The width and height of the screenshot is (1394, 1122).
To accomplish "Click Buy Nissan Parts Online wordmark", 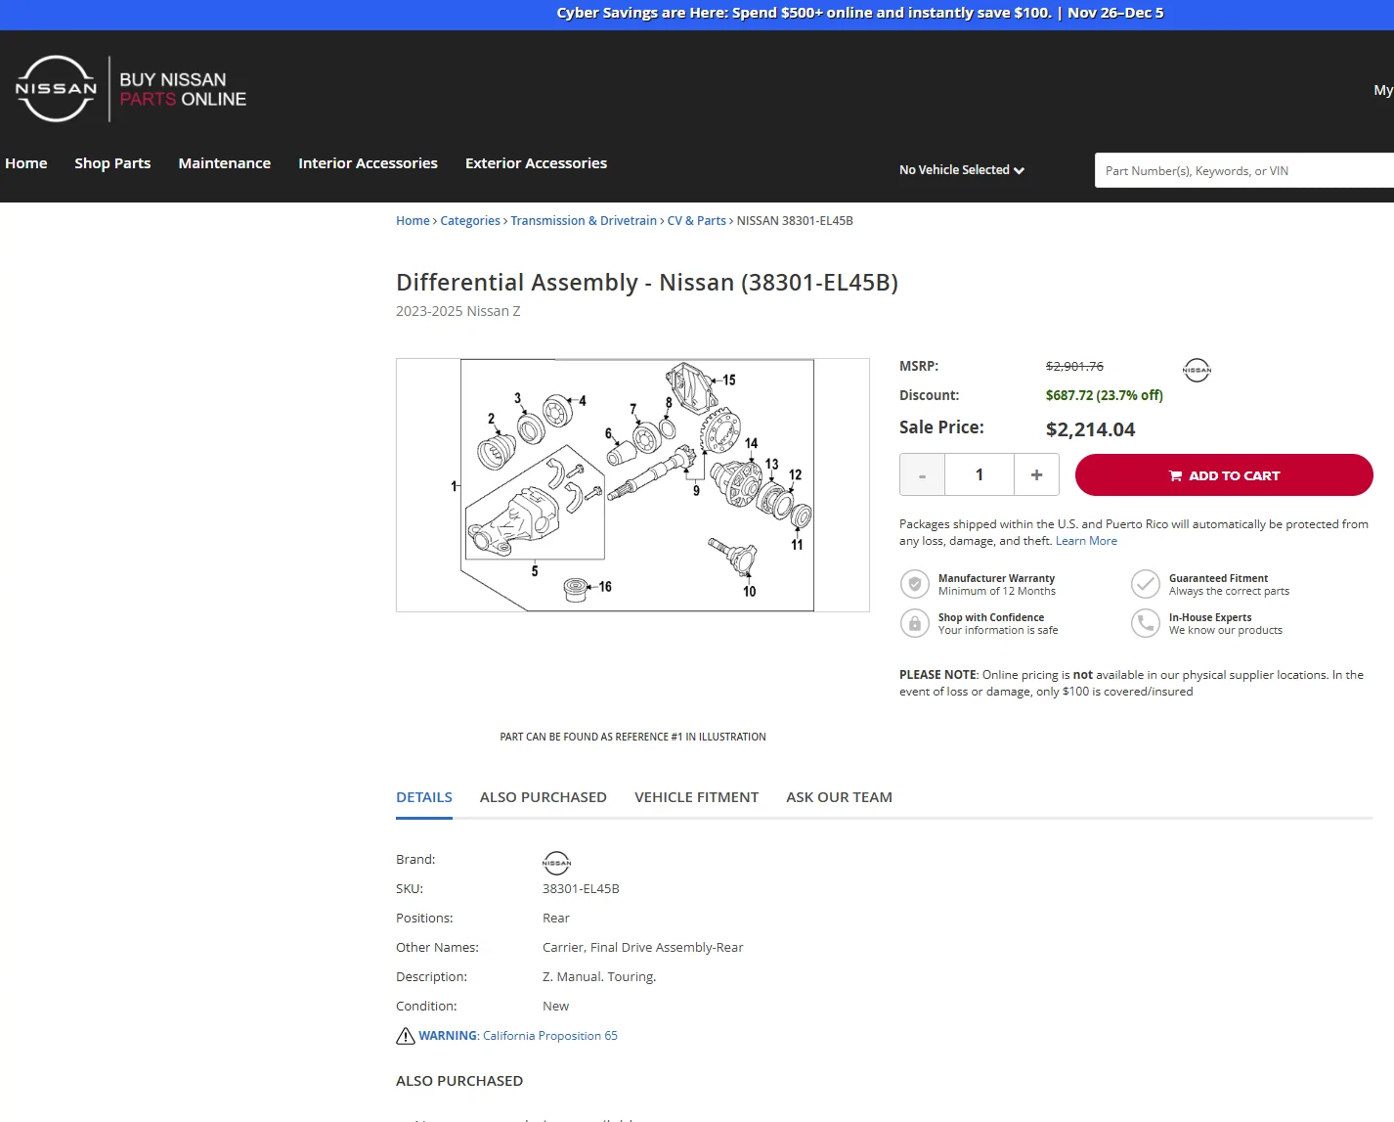I will pyautogui.click(x=183, y=89).
